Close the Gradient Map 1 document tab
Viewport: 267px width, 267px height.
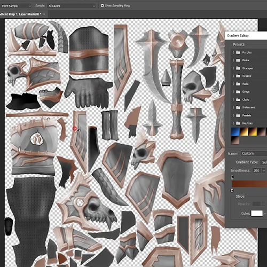(x=44, y=14)
